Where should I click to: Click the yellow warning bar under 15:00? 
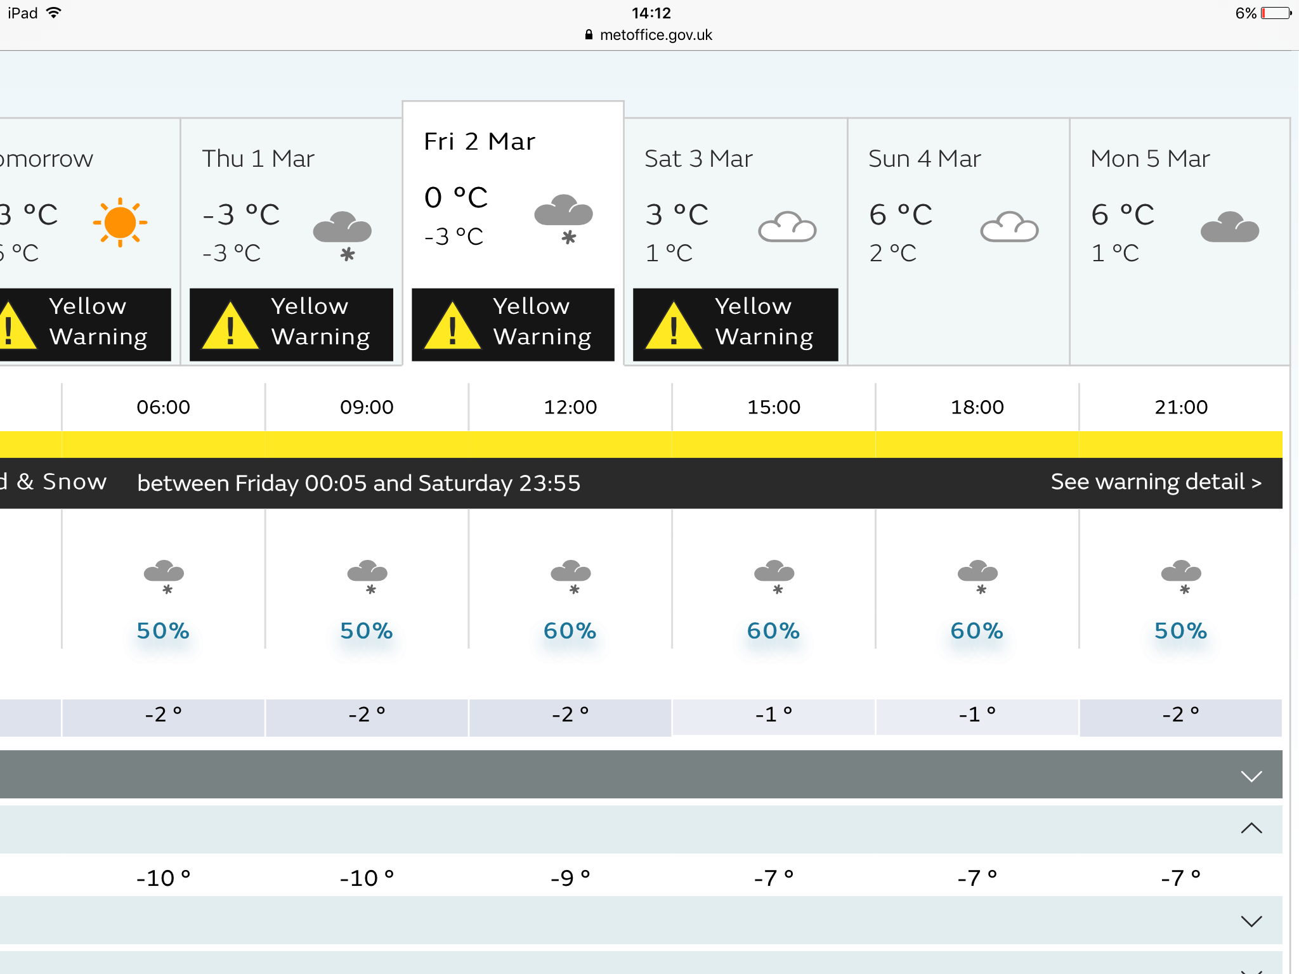click(x=774, y=444)
